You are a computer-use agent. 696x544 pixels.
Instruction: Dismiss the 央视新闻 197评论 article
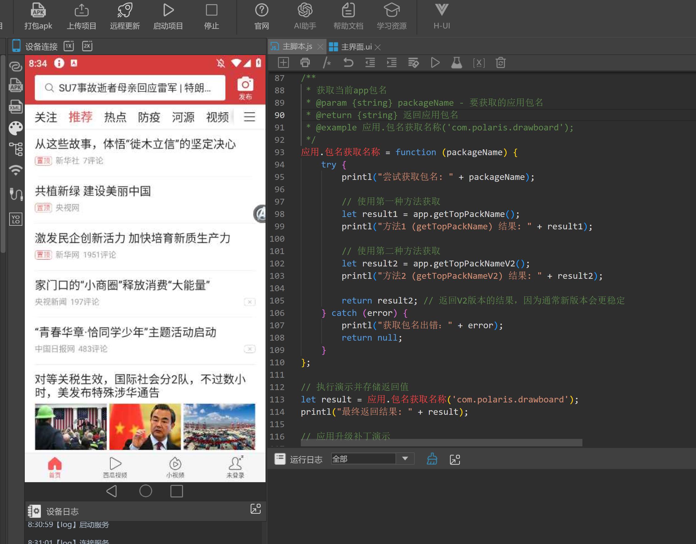click(250, 302)
